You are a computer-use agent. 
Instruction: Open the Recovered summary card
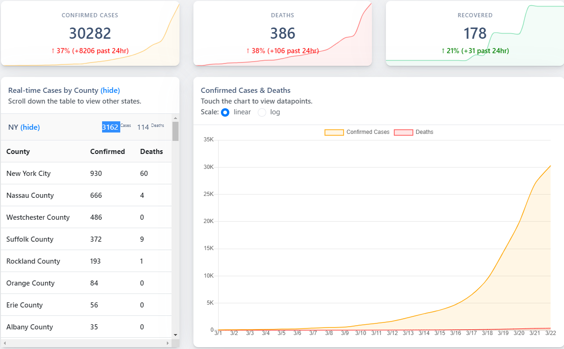pyautogui.click(x=475, y=33)
